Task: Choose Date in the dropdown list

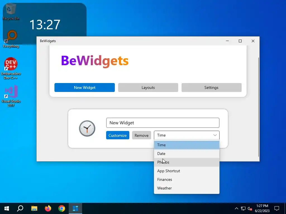Action: (x=187, y=154)
